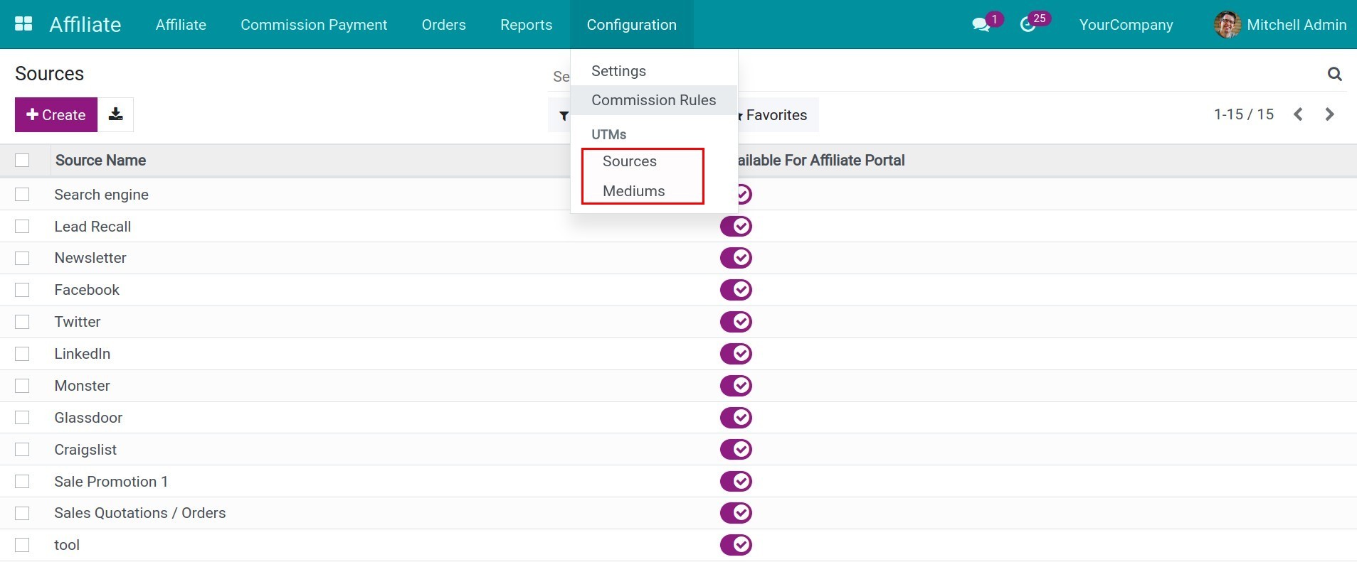Click the search magnifier icon
This screenshot has height=562, width=1357.
[1334, 74]
